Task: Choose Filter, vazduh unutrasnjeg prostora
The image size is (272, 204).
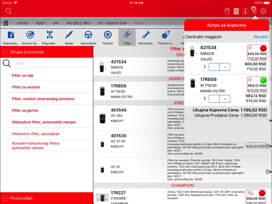Action: (x=43, y=99)
